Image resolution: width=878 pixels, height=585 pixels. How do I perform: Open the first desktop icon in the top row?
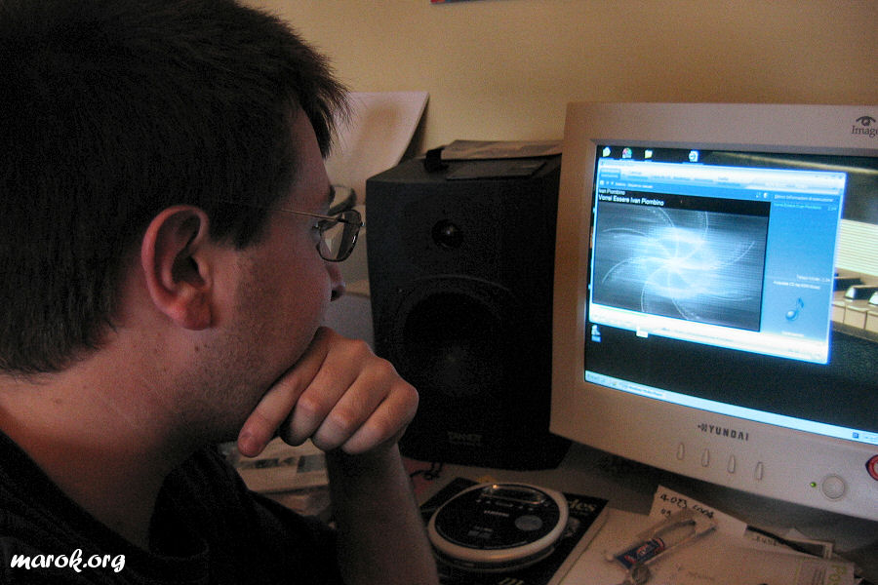pos(607,152)
